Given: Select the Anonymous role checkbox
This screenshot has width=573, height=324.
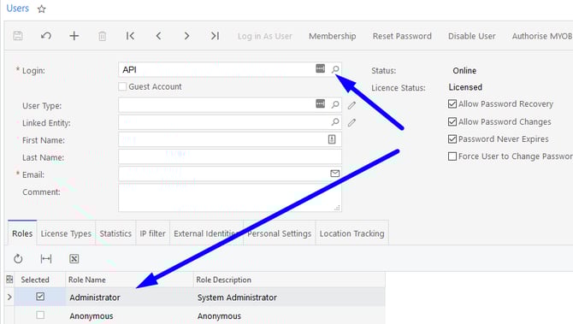Looking at the screenshot, I should [x=40, y=315].
